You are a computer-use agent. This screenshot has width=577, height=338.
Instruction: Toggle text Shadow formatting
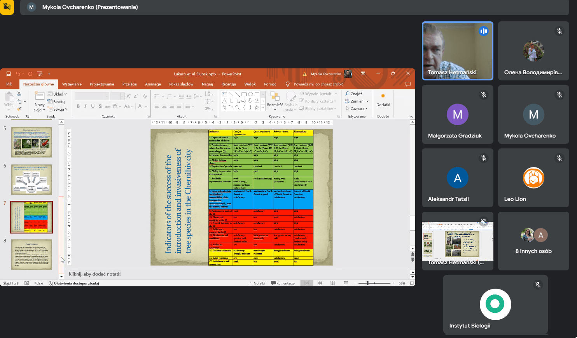[100, 106]
